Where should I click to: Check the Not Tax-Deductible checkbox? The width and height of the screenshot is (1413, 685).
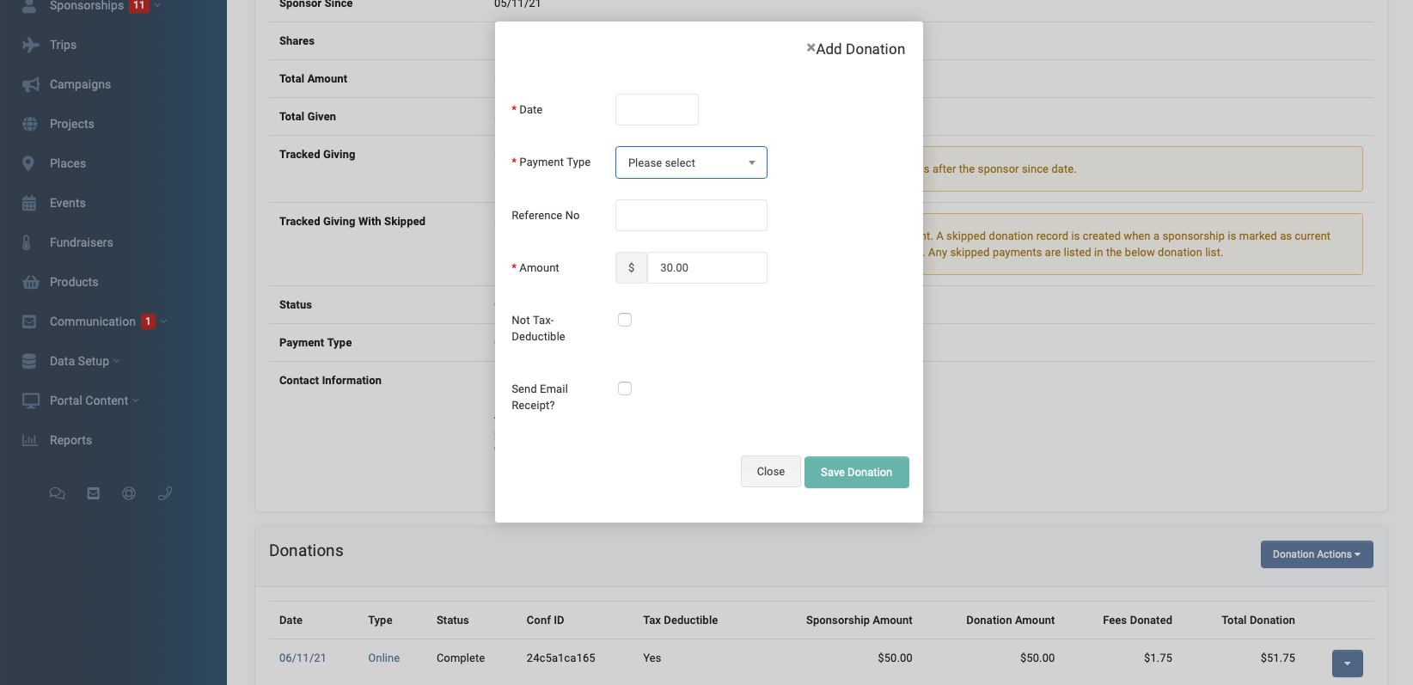tap(625, 320)
